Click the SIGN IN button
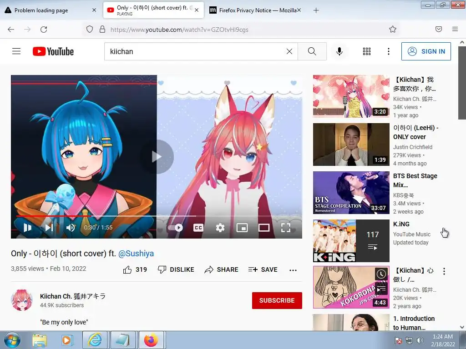Image resolution: width=466 pixels, height=349 pixels. point(426,51)
